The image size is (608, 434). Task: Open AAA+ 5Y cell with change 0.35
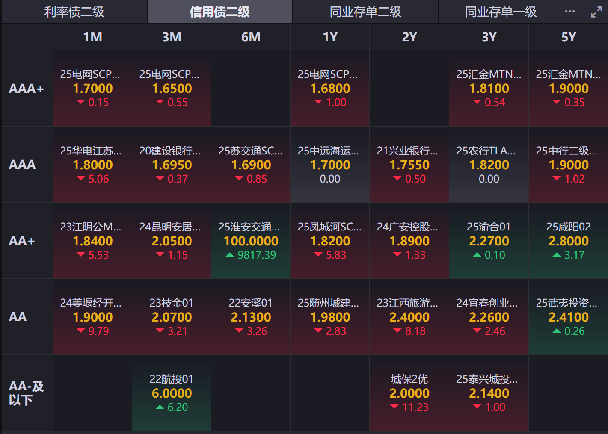(x=568, y=89)
